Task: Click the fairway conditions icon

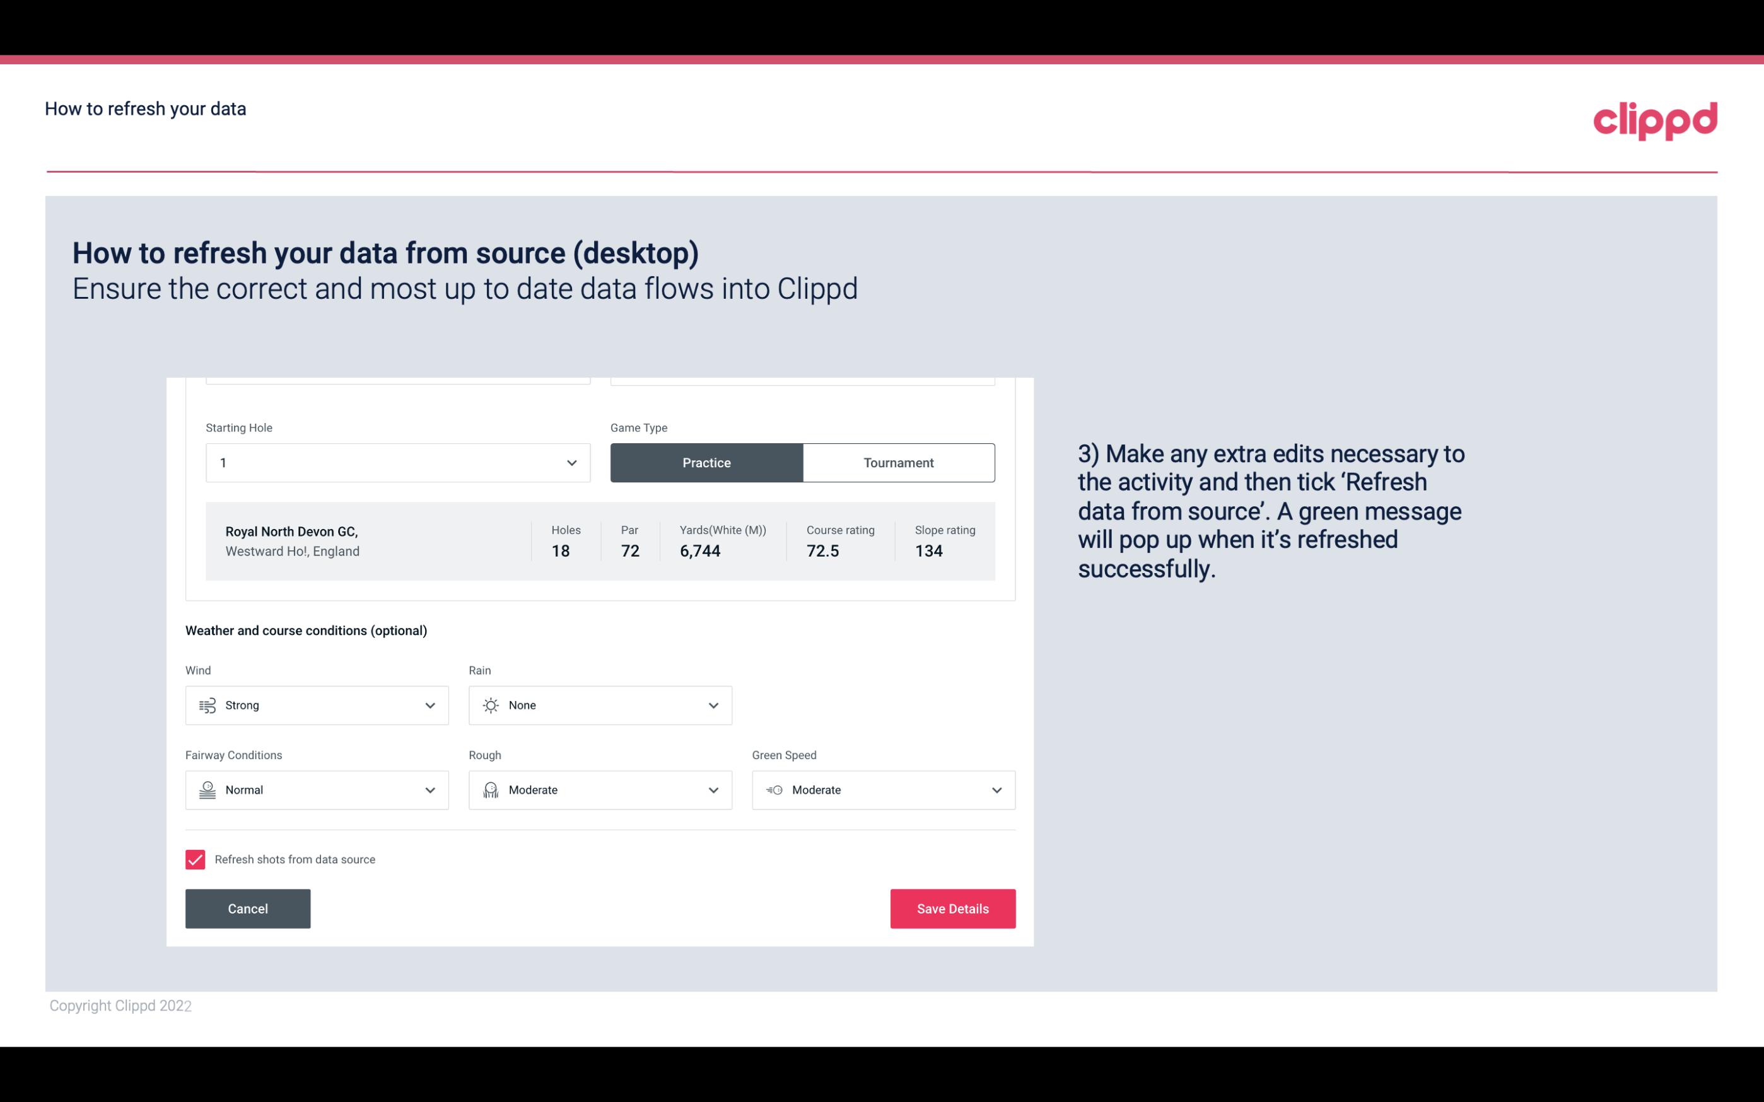Action: (206, 790)
